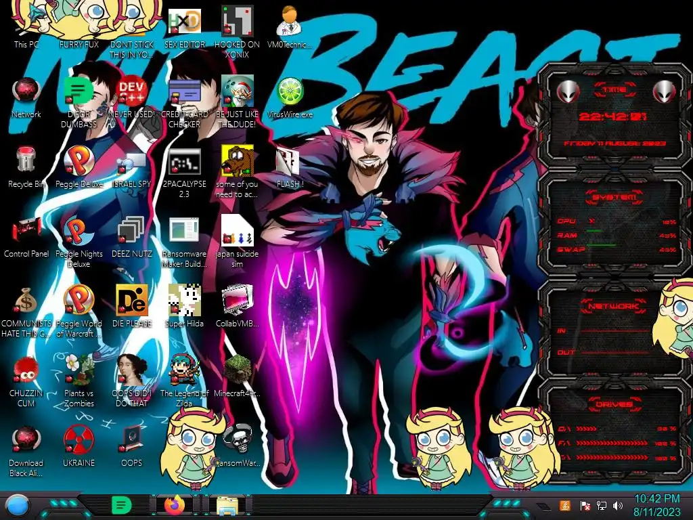Open the green chat app on taskbar
The image size is (693, 520).
(x=121, y=505)
